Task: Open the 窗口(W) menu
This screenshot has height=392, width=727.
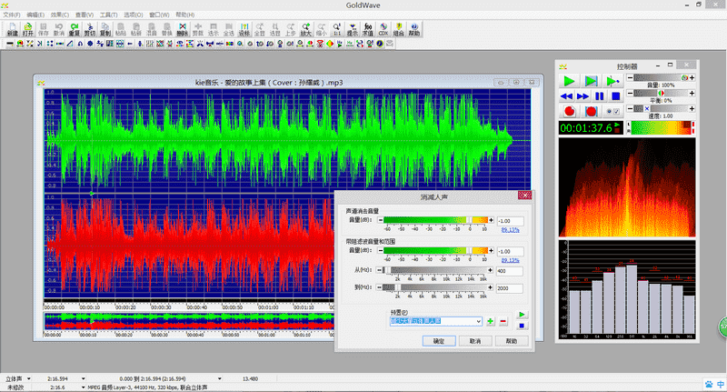Action: click(159, 15)
